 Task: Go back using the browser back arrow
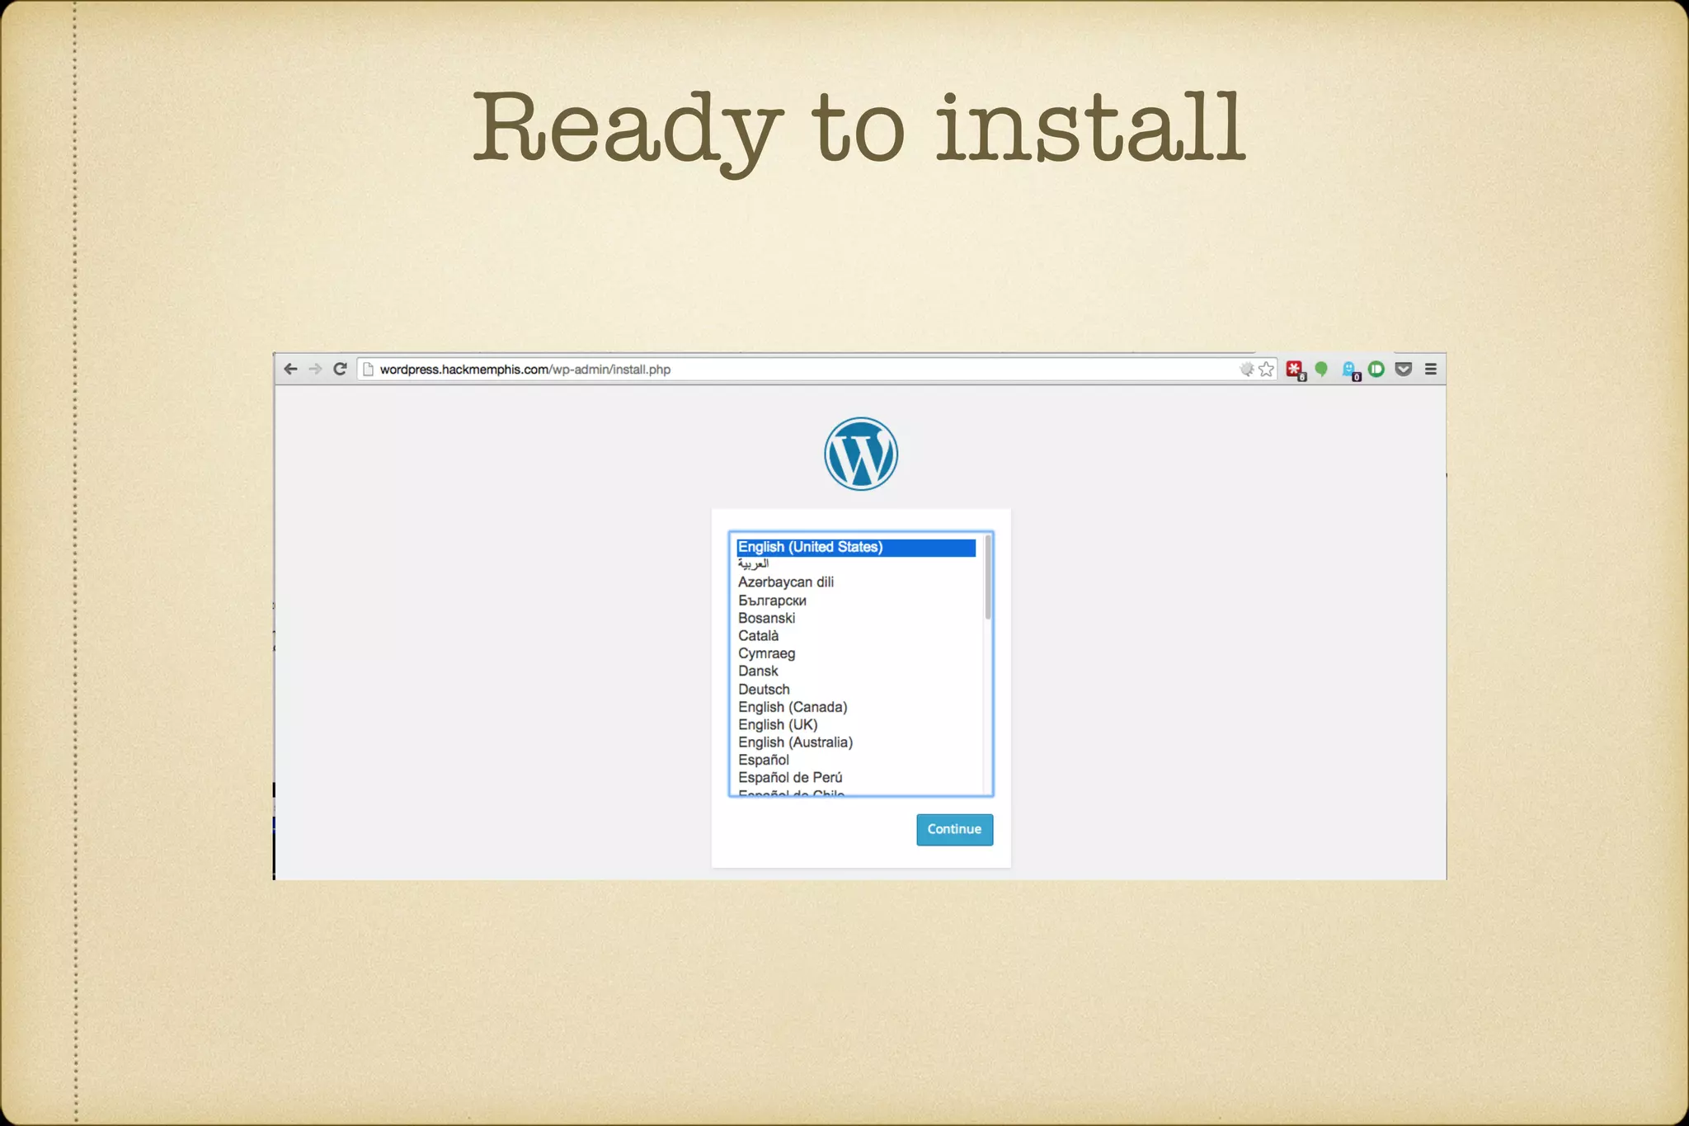tap(290, 369)
